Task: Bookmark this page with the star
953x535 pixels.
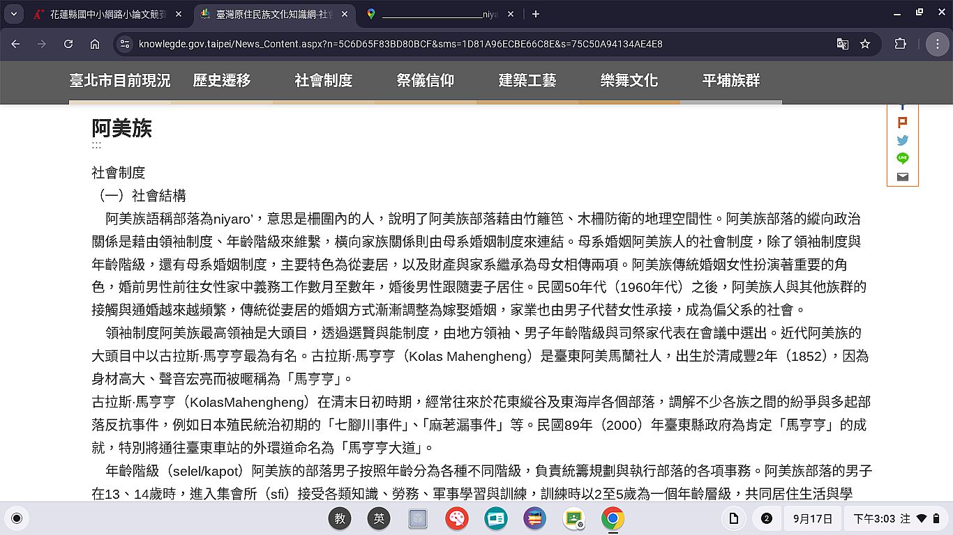Action: 865,44
